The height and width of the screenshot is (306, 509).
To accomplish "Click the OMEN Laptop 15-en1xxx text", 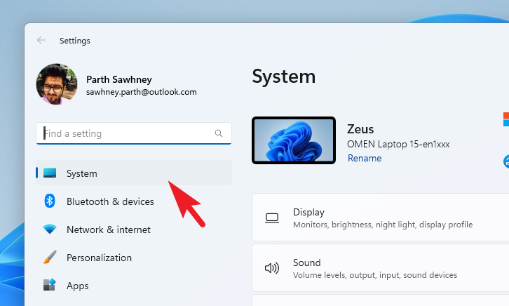I will point(398,144).
